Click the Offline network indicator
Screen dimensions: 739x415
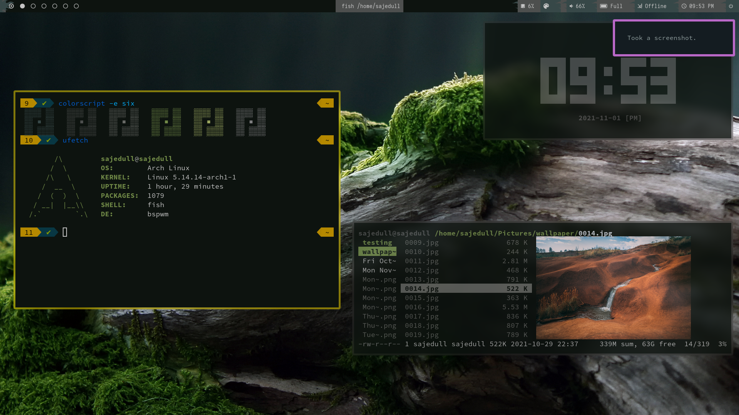(652, 6)
